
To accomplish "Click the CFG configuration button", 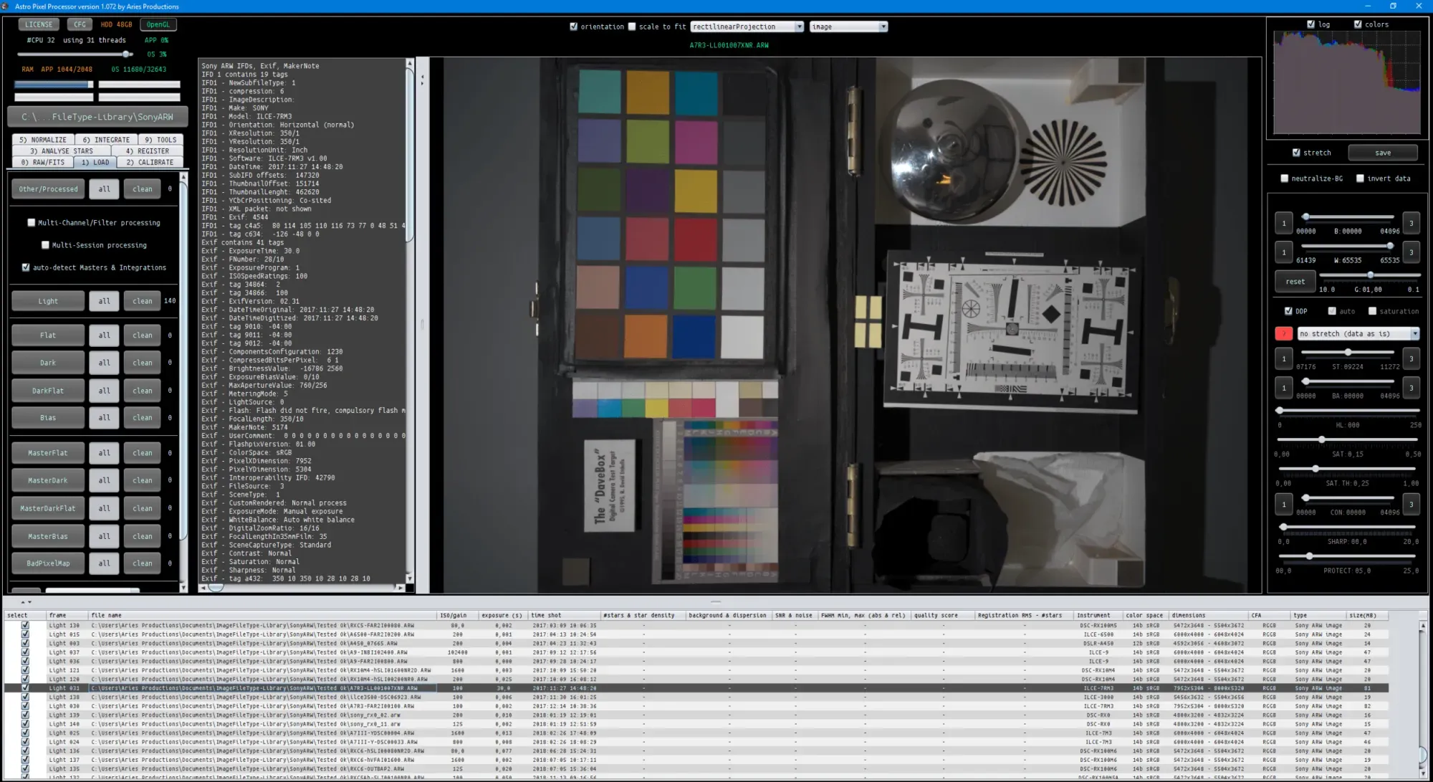I will (80, 24).
